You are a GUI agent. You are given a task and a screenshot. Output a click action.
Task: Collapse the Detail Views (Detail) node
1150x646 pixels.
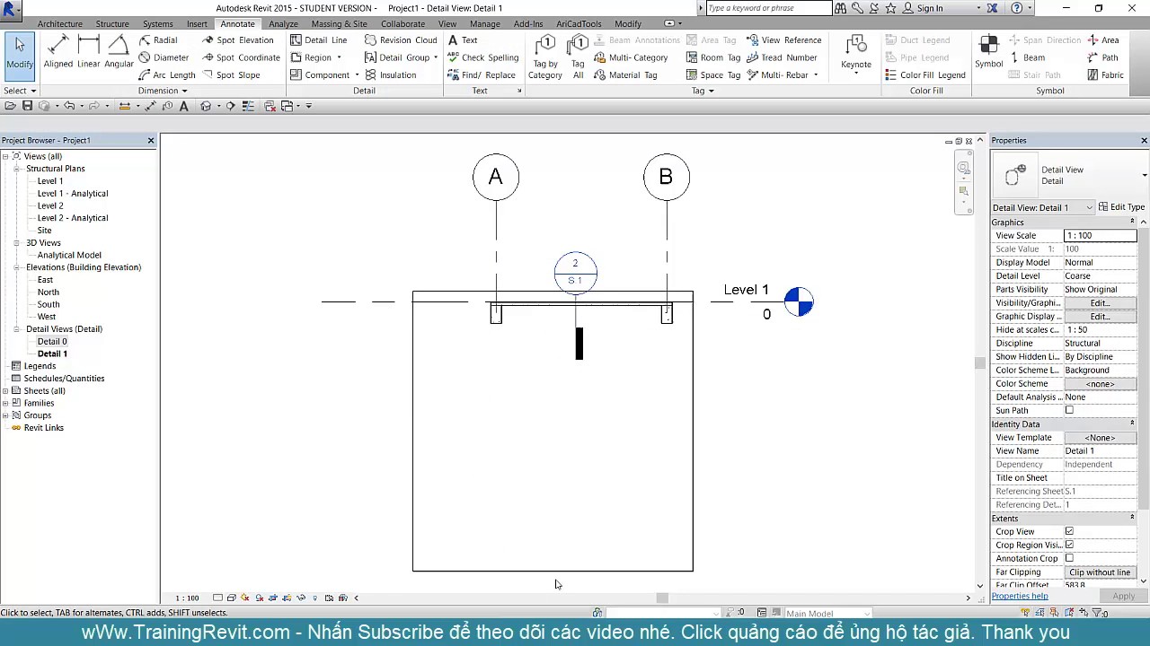tap(16, 329)
